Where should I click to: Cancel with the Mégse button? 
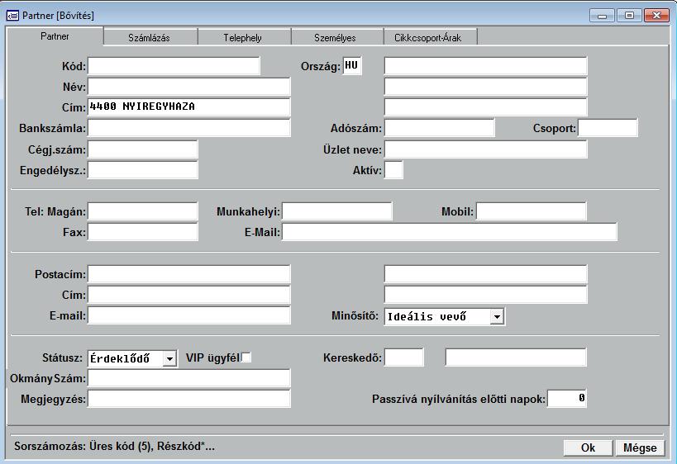640,447
